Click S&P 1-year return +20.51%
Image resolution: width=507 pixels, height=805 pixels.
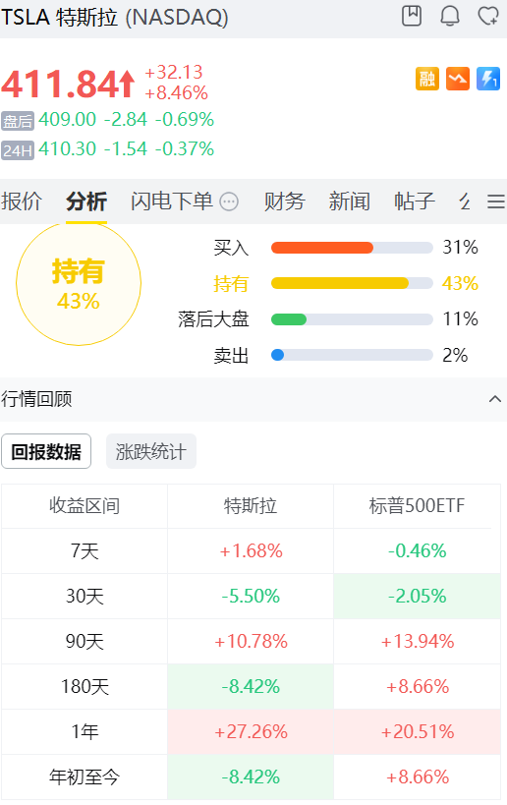point(417,732)
